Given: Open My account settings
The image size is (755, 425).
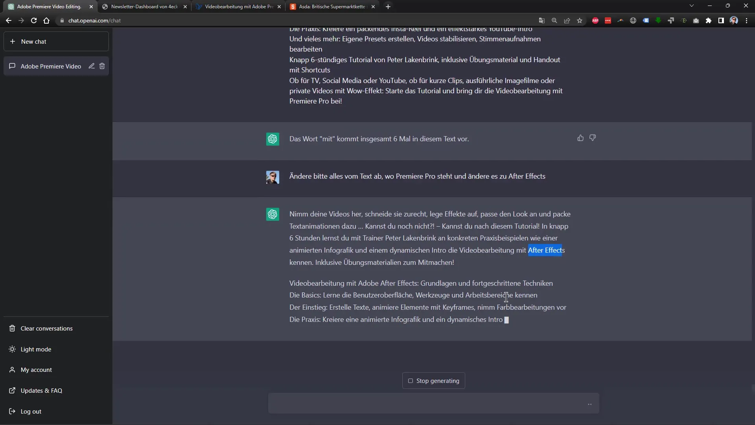Looking at the screenshot, I should (x=36, y=370).
